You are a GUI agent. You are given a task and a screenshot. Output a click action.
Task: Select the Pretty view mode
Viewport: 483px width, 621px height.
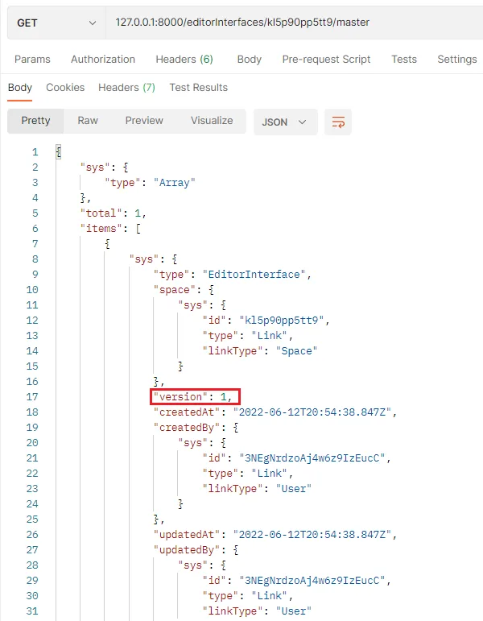tap(35, 121)
